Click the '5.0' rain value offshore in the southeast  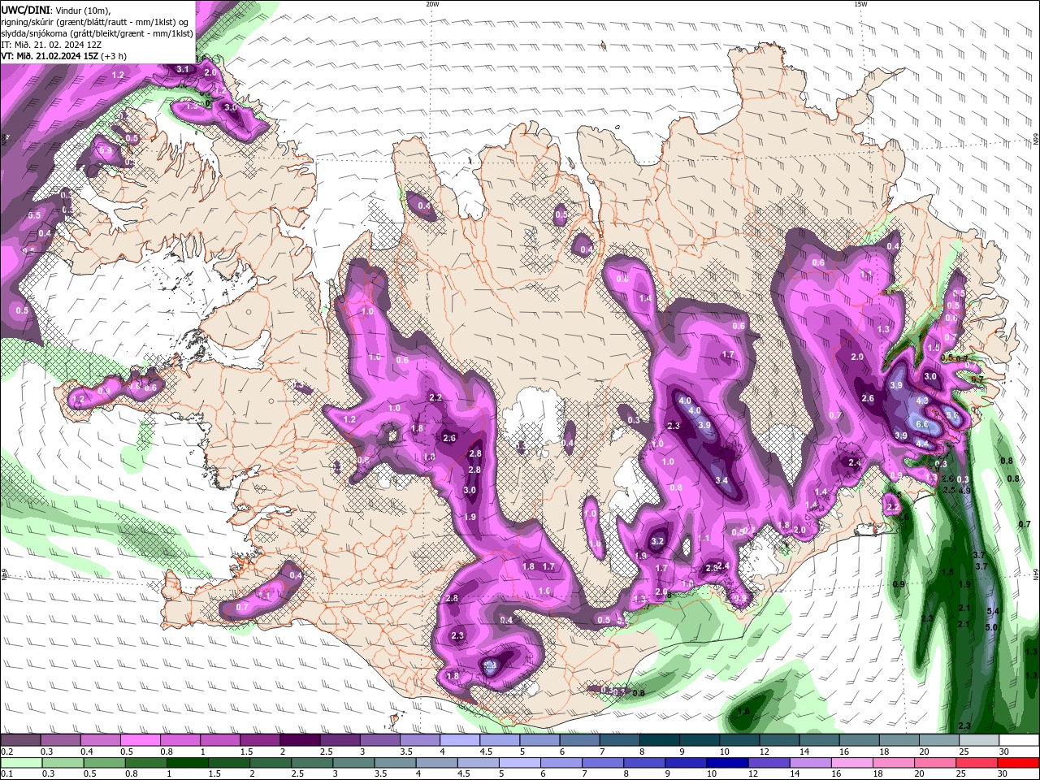tap(991, 627)
